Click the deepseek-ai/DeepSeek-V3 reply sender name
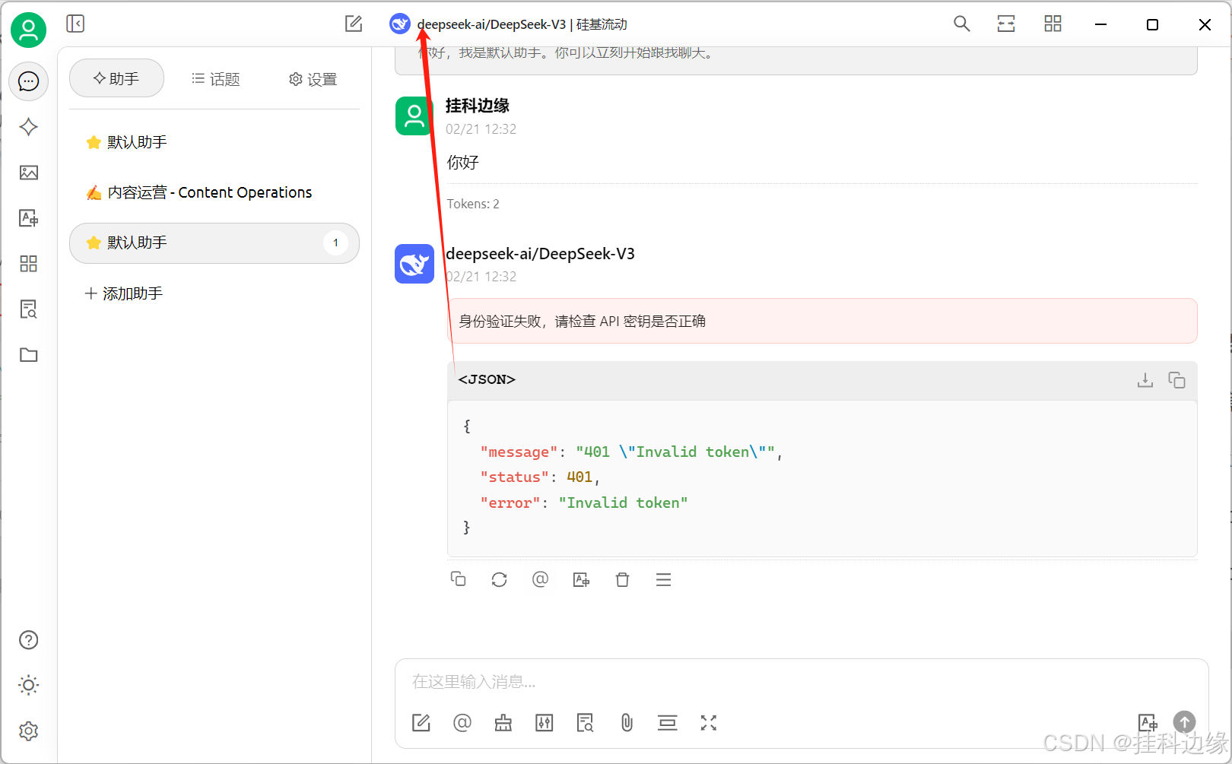1232x764 pixels. coord(540,254)
